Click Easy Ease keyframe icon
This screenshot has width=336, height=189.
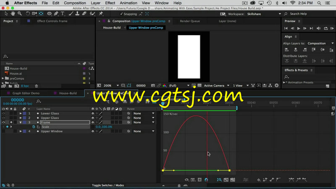pyautogui.click(x=291, y=180)
